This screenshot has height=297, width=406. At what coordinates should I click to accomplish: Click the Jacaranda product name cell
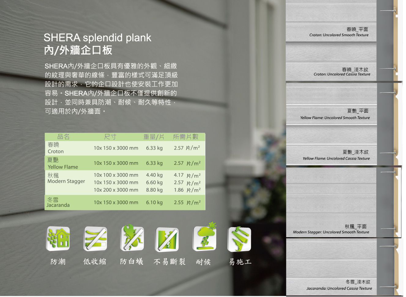point(58,202)
